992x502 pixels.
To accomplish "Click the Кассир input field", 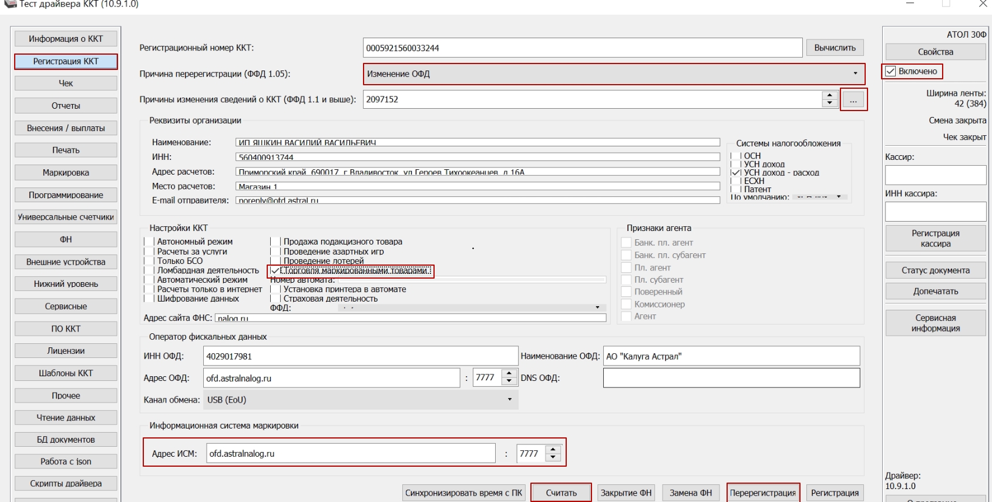I will pos(936,175).
